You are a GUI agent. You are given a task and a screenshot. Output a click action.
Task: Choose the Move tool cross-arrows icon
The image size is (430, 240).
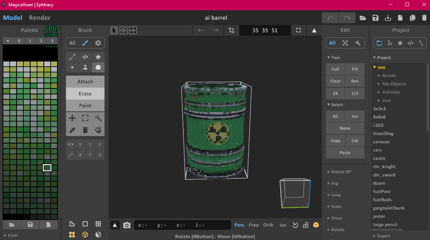tap(72, 118)
